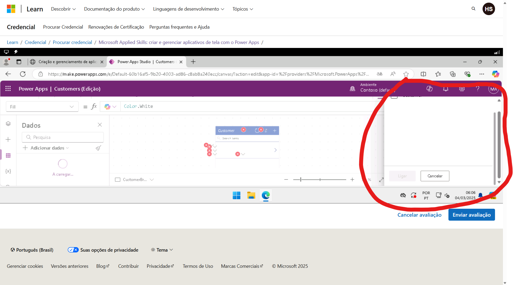Open Perguntas frequentes e Ajuda
The image size is (513, 285).
click(x=179, y=27)
